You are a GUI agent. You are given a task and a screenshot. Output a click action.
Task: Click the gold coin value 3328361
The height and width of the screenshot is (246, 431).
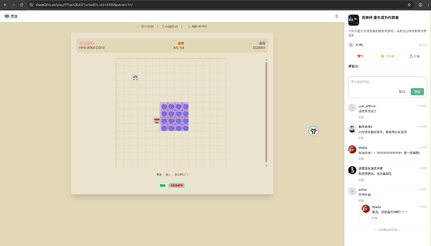coord(259,48)
